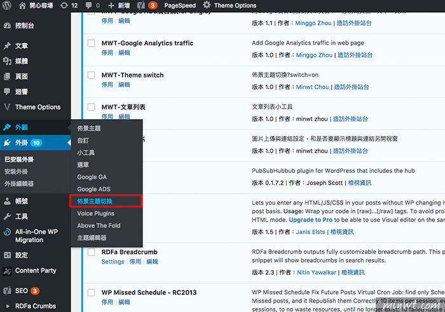Click the V icon for sidebar Theme Options

7,107
